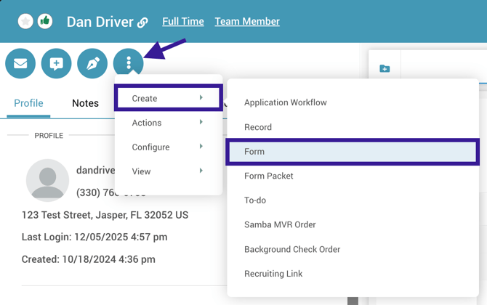Viewport: 487px width, 305px height.
Task: Click the Full Time link
Action: click(183, 22)
